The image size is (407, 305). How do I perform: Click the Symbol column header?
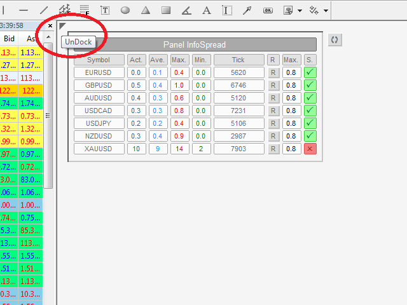99,60
